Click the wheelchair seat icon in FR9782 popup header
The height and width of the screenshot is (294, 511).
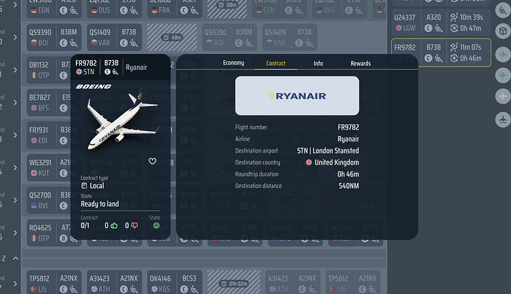click(116, 72)
